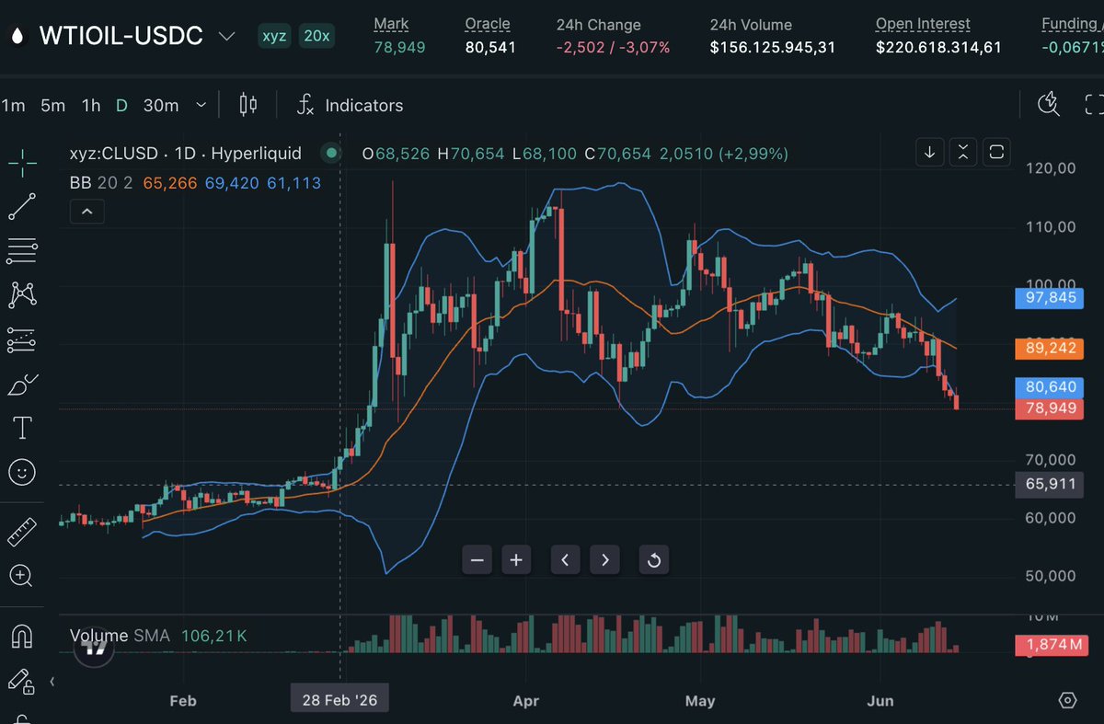Click the 24h Volume value $156.125.945,31
Image resolution: width=1104 pixels, height=724 pixels.
pos(773,47)
